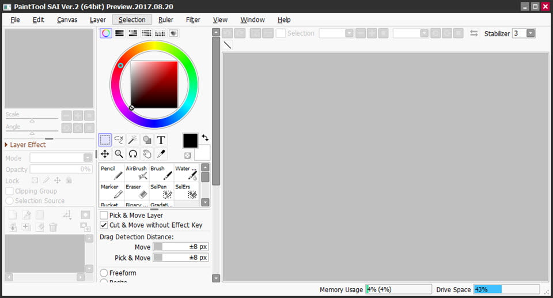Click the straight line drawing mode icon
This screenshot has height=298, width=553.
(228, 45)
